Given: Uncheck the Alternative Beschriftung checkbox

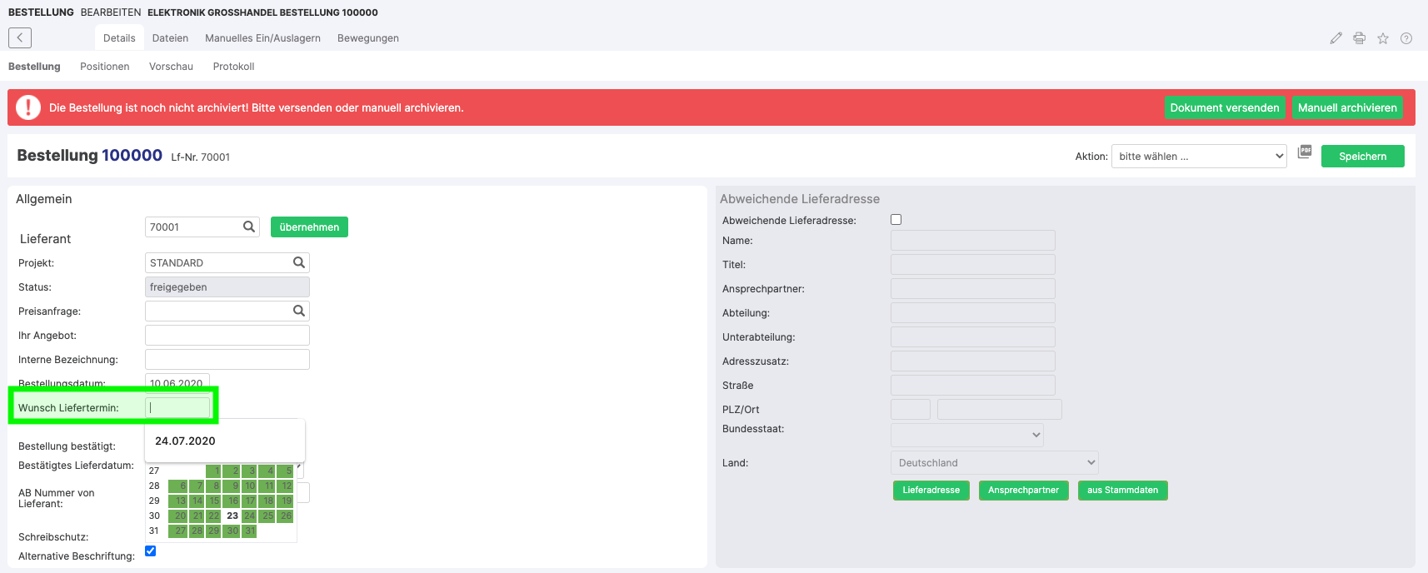Looking at the screenshot, I should pyautogui.click(x=151, y=551).
